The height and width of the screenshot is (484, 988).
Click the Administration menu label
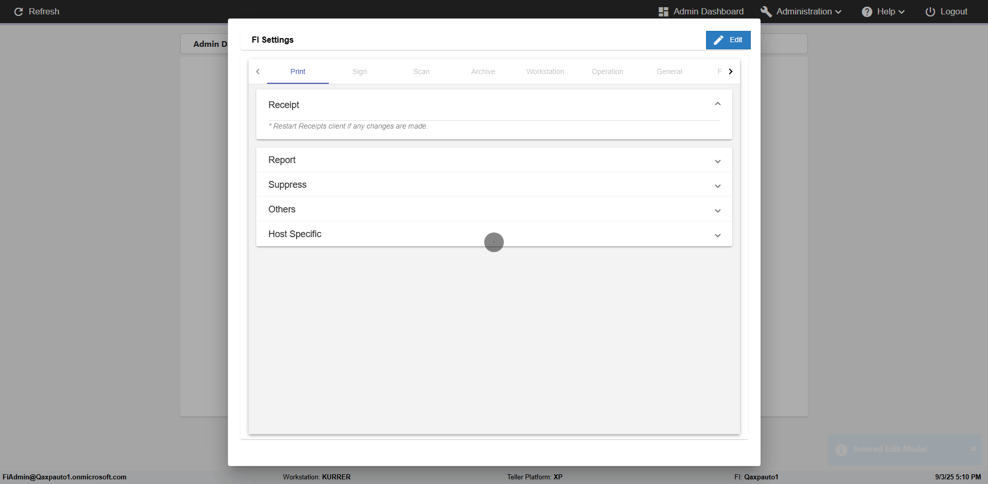point(804,12)
